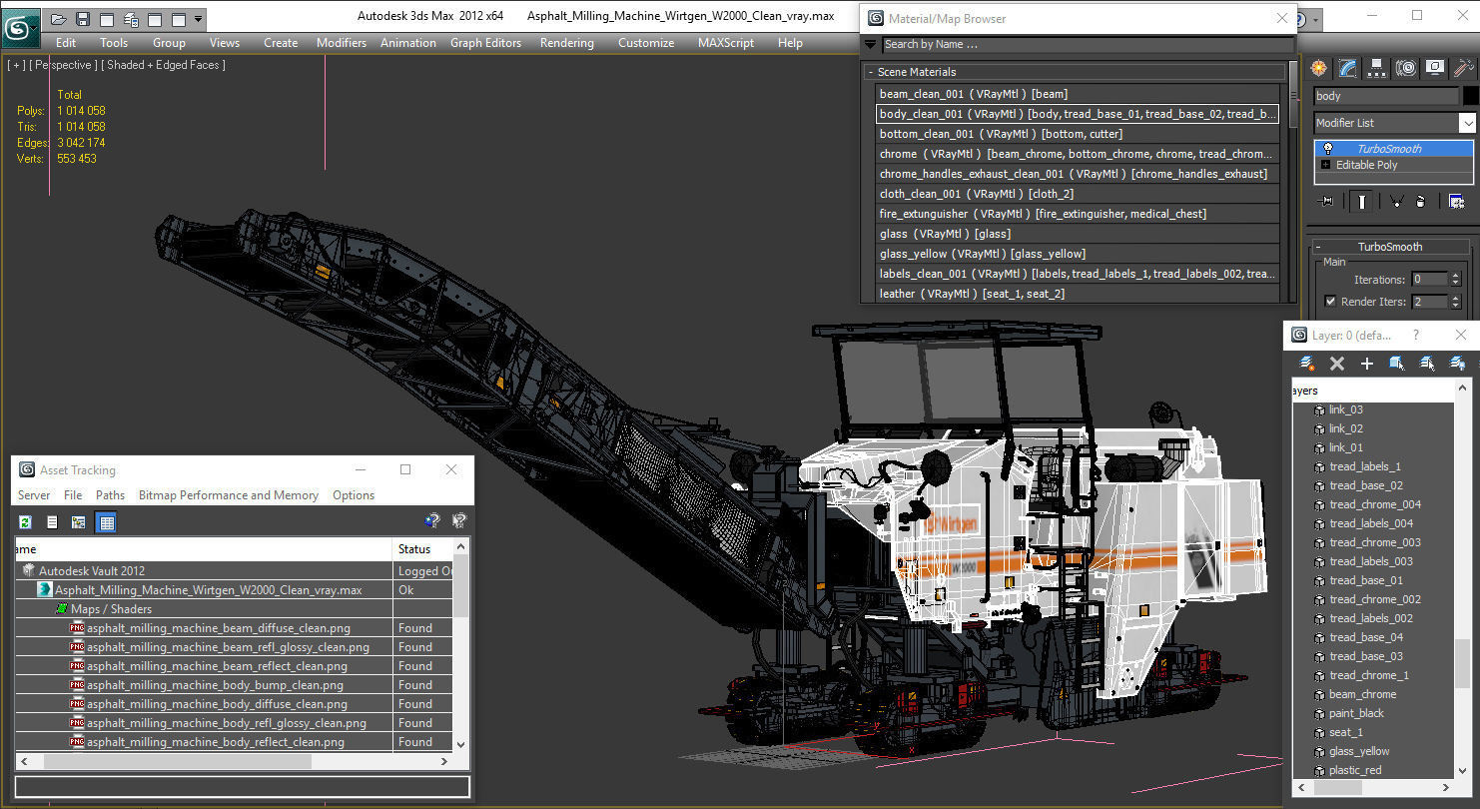
Task: Click Tree View icon in Asset Tracking toolbar
Action: pos(79,521)
